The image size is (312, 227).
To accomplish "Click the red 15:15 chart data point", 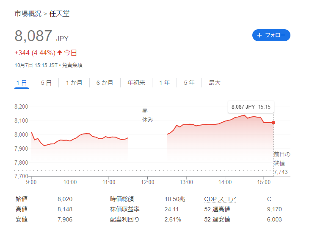I will (x=273, y=123).
